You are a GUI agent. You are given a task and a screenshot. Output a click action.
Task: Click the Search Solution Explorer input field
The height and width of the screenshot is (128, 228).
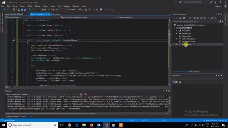click(195, 22)
